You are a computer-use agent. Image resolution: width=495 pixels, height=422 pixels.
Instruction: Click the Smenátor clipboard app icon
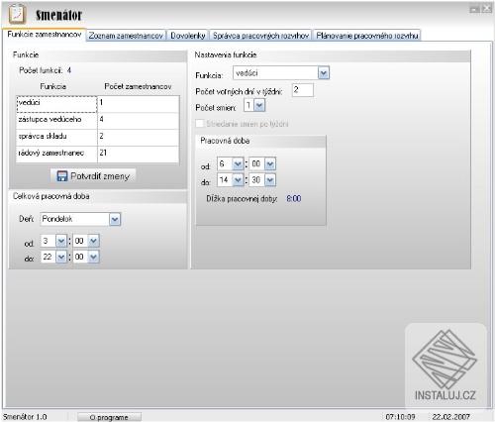pyautogui.click(x=17, y=14)
